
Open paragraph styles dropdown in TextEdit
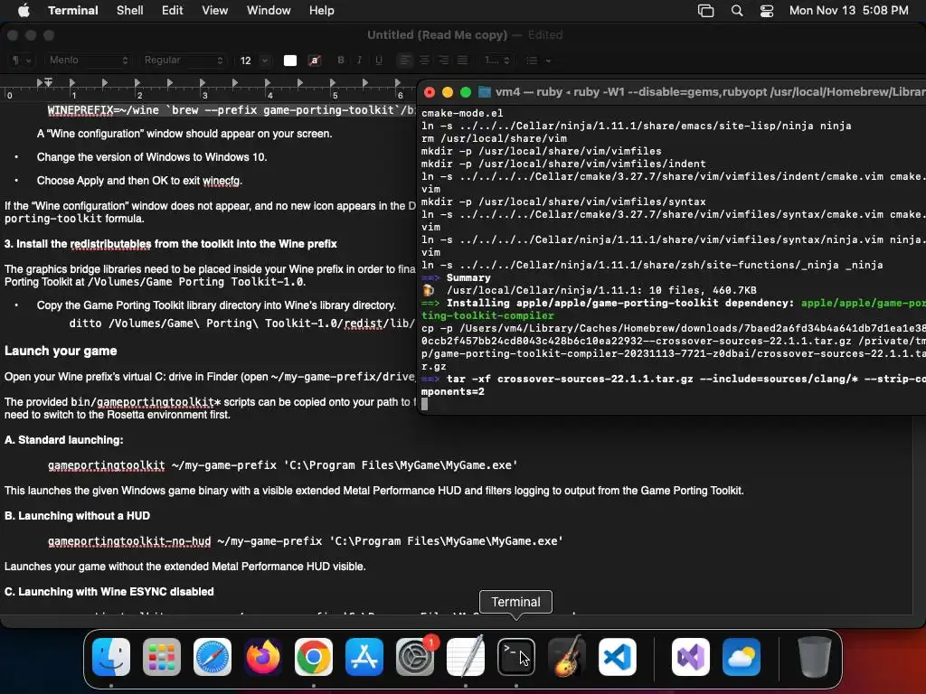22,61
